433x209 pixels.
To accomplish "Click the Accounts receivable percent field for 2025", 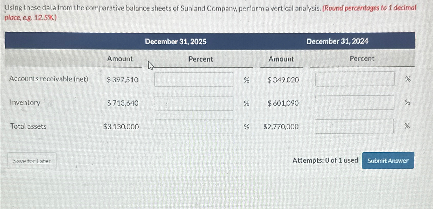I will (194, 80).
